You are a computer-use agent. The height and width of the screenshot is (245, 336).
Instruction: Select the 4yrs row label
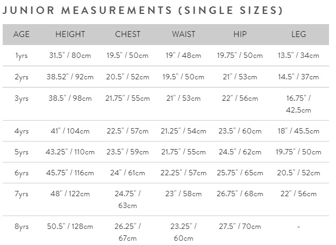point(22,131)
